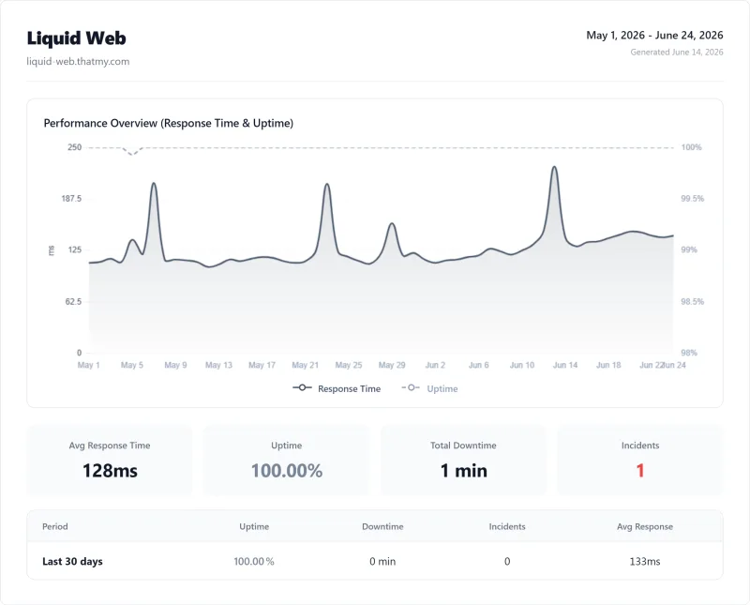This screenshot has width=750, height=605.
Task: Open the liquid-web.thatmy.com address
Action: pos(78,61)
